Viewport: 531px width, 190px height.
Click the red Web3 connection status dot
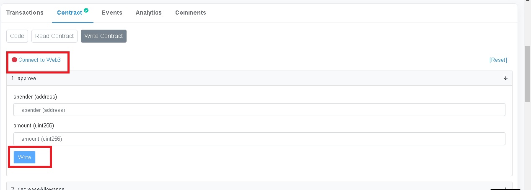pyautogui.click(x=14, y=60)
